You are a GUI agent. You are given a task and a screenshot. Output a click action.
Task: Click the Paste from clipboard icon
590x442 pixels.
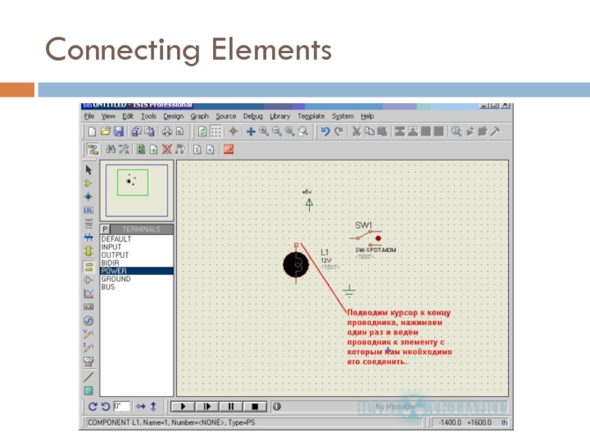pos(383,132)
